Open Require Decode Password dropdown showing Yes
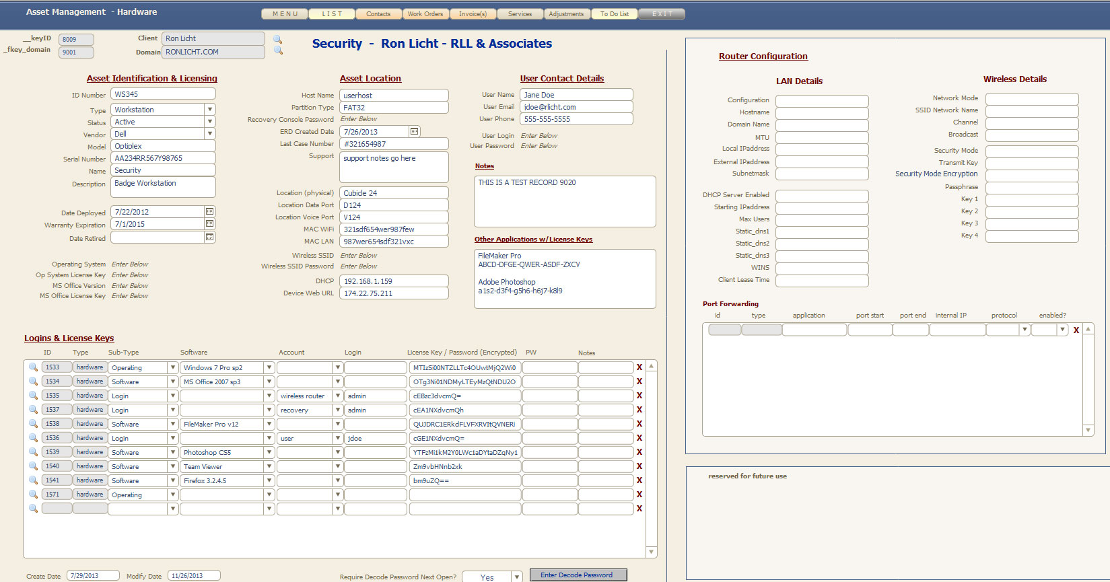Viewport: 1110px width, 582px height. [x=517, y=577]
